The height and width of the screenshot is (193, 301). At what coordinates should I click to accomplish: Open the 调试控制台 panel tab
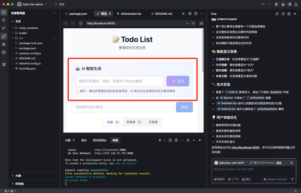point(99,140)
